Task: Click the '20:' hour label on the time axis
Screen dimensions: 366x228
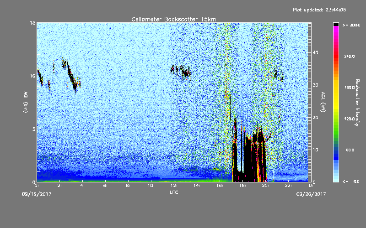Action: tap(266, 186)
